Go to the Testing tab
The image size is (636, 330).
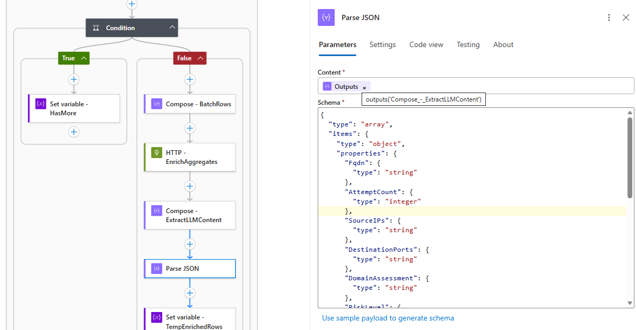coord(468,45)
